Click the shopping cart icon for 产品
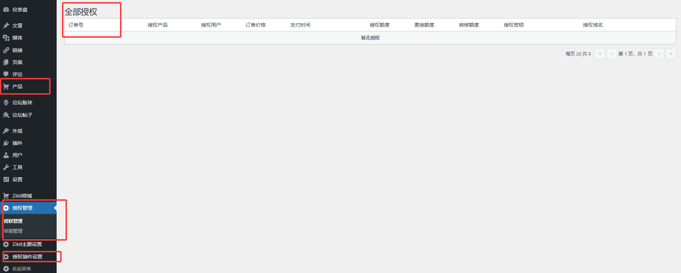 coord(6,86)
